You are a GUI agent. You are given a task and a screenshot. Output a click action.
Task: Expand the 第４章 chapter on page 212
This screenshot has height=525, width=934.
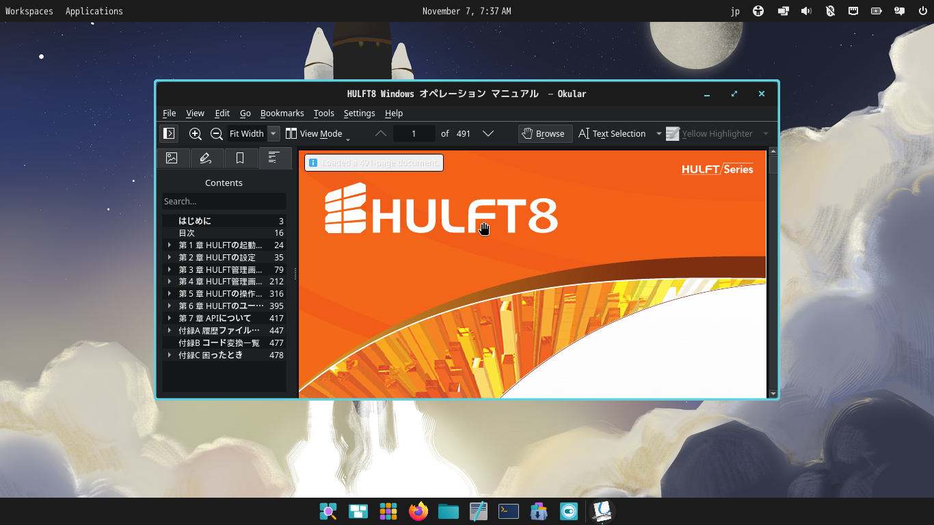click(170, 282)
